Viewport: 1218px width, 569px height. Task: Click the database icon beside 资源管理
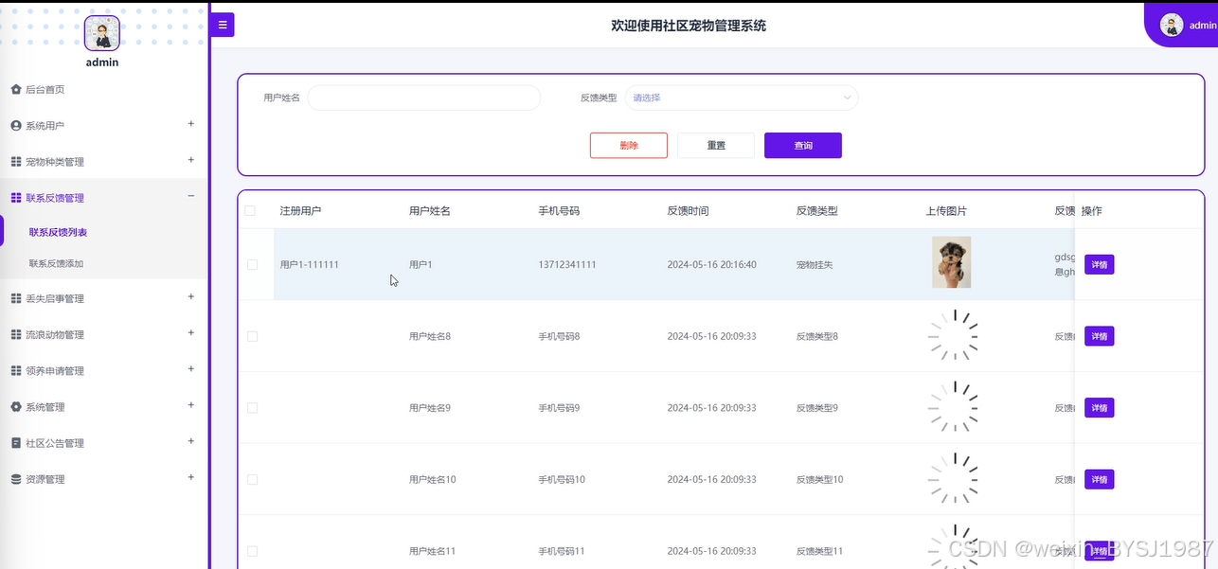pyautogui.click(x=15, y=479)
